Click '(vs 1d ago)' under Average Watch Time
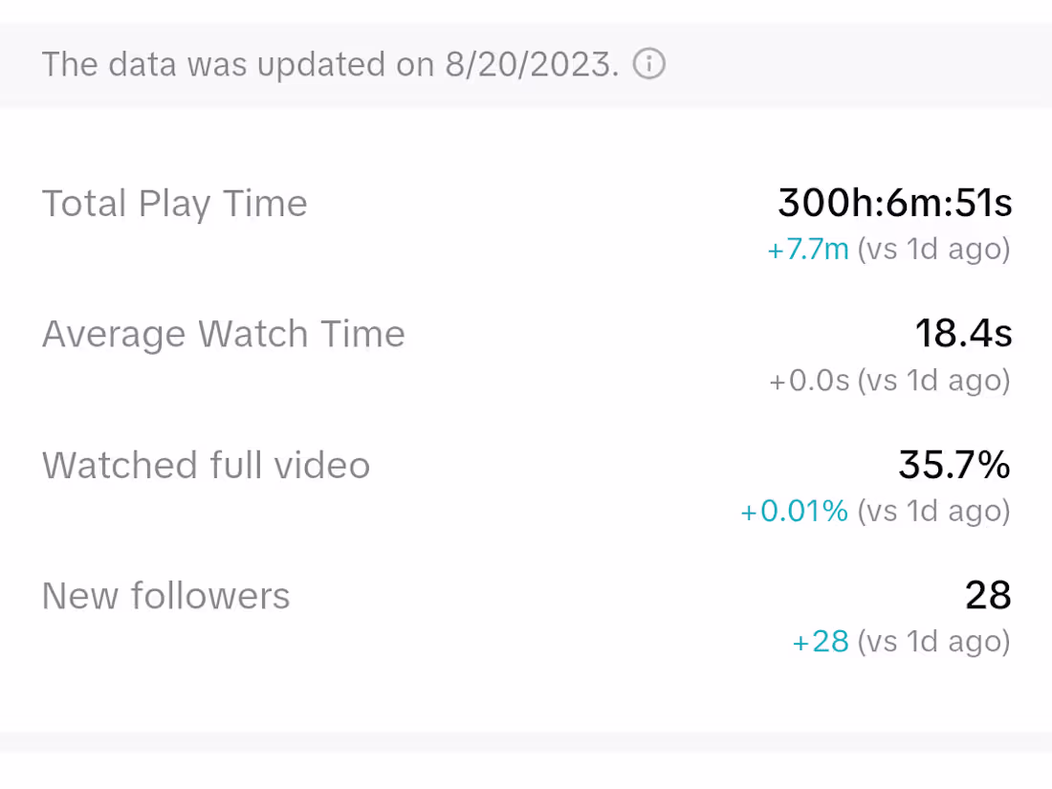This screenshot has width=1052, height=789. point(933,381)
